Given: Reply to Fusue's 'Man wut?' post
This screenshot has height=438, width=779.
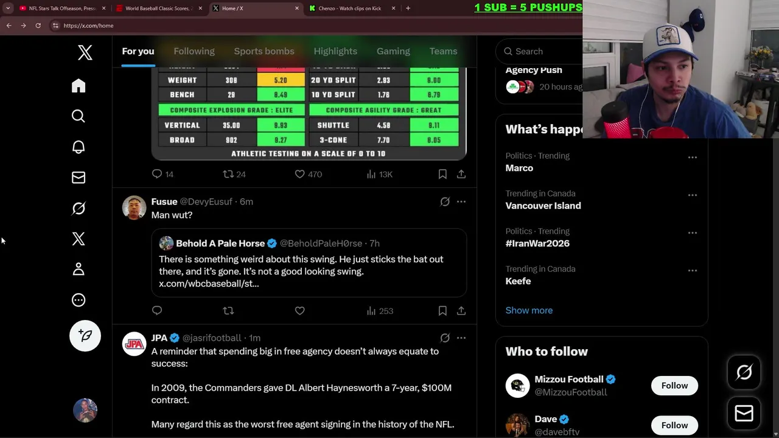Looking at the screenshot, I should [x=157, y=311].
